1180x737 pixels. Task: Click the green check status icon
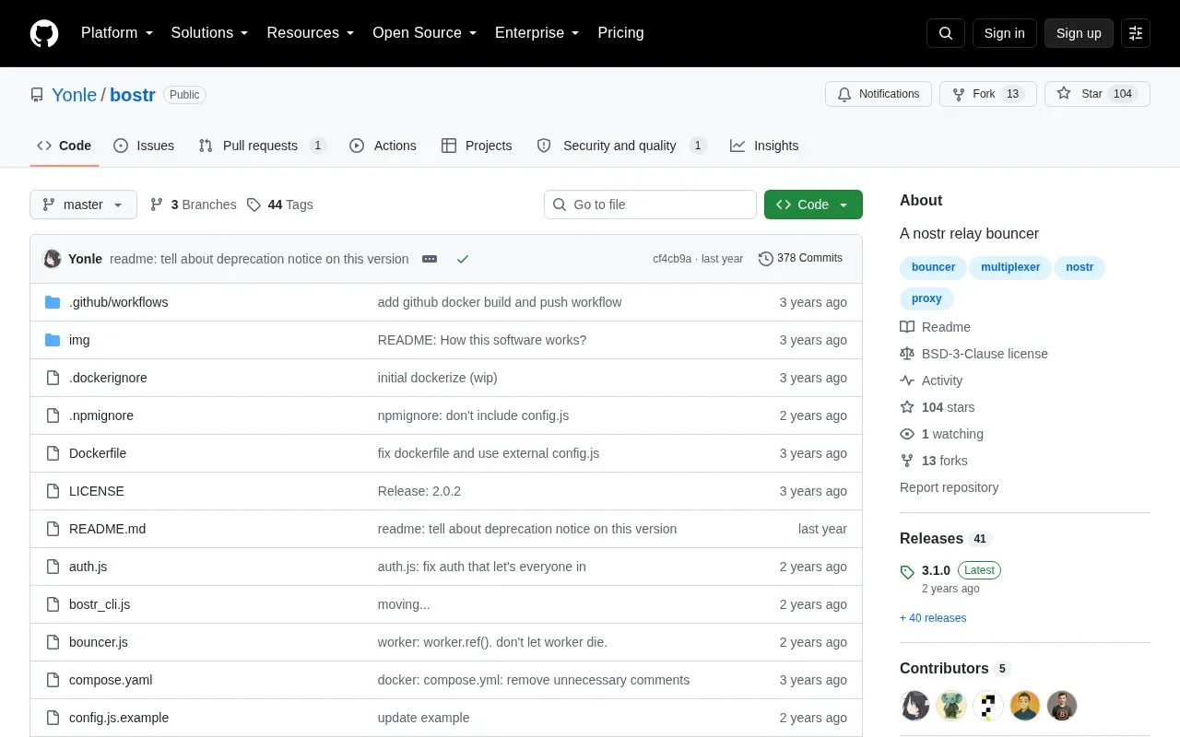463,259
